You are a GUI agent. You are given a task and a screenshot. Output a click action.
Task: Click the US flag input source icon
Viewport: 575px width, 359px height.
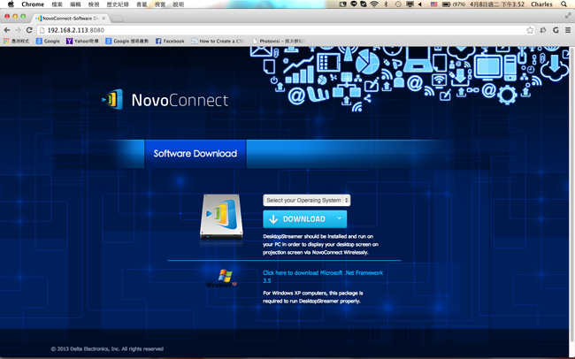tap(433, 4)
